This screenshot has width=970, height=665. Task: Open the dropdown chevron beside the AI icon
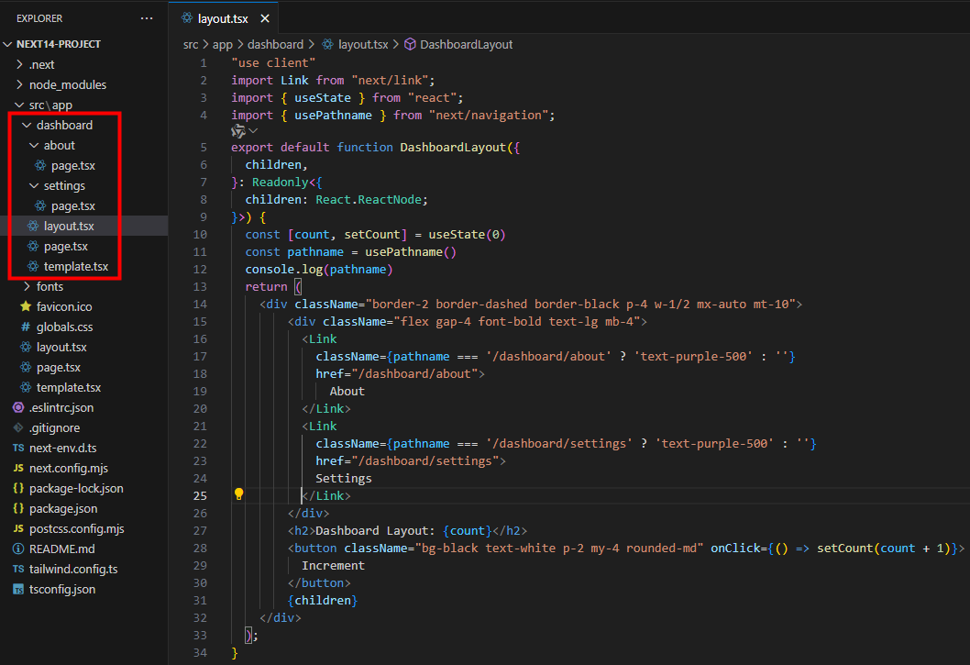pyautogui.click(x=254, y=130)
